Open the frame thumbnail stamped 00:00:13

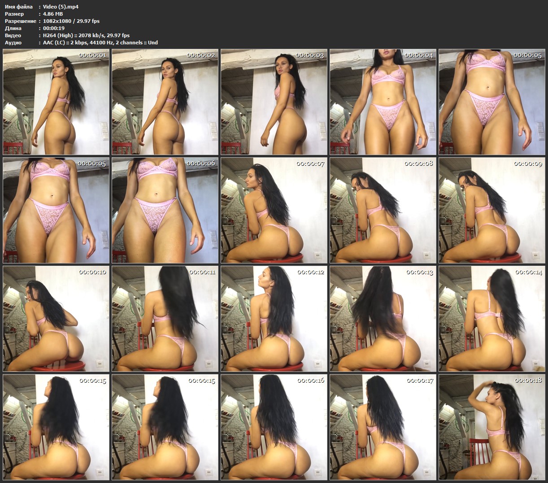click(383, 319)
